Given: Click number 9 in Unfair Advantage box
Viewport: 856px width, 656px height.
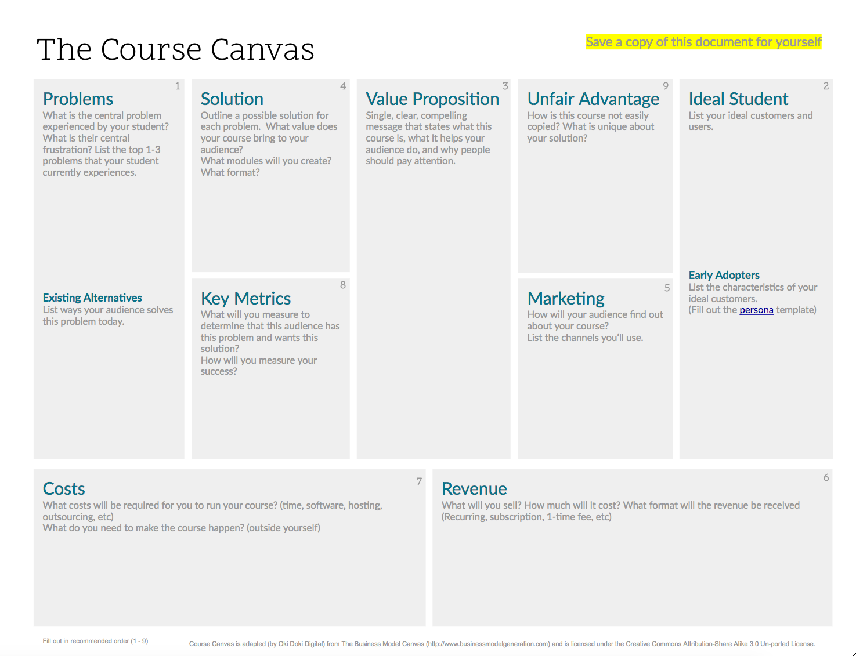Looking at the screenshot, I should point(666,86).
